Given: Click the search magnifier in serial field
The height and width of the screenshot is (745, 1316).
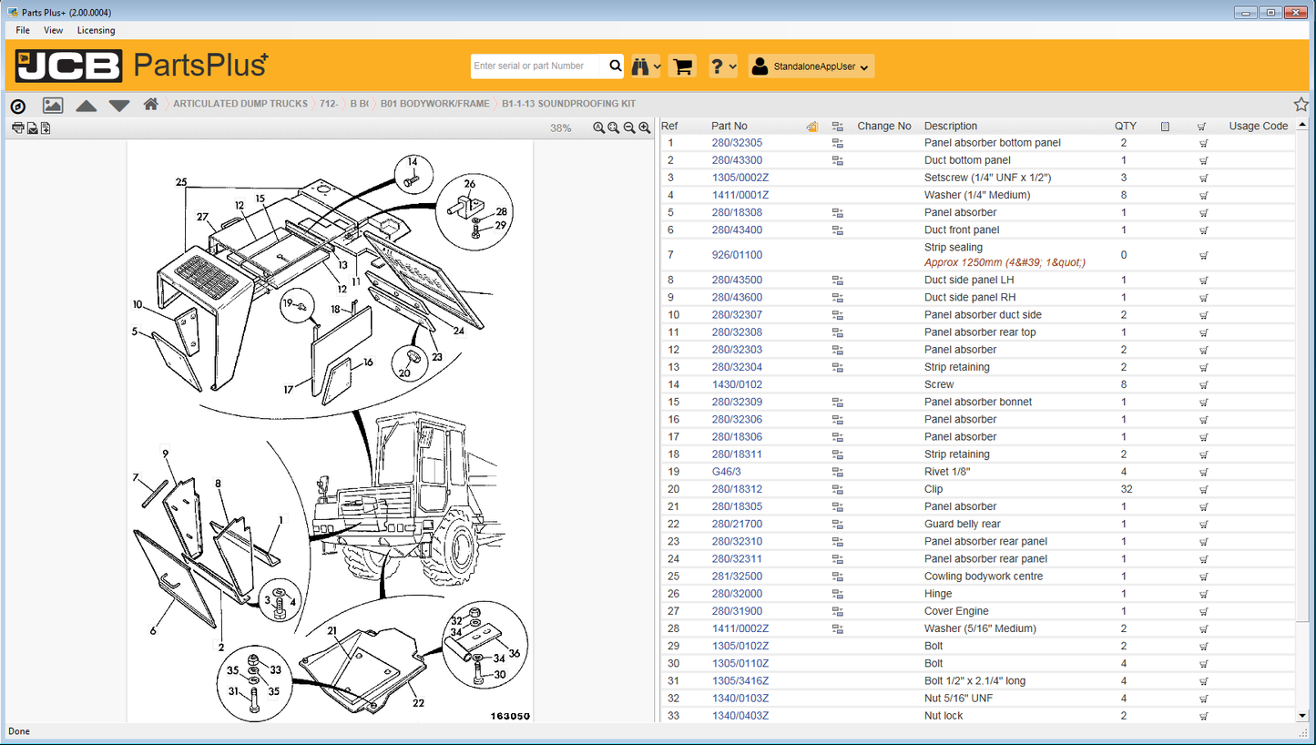Looking at the screenshot, I should tap(615, 66).
